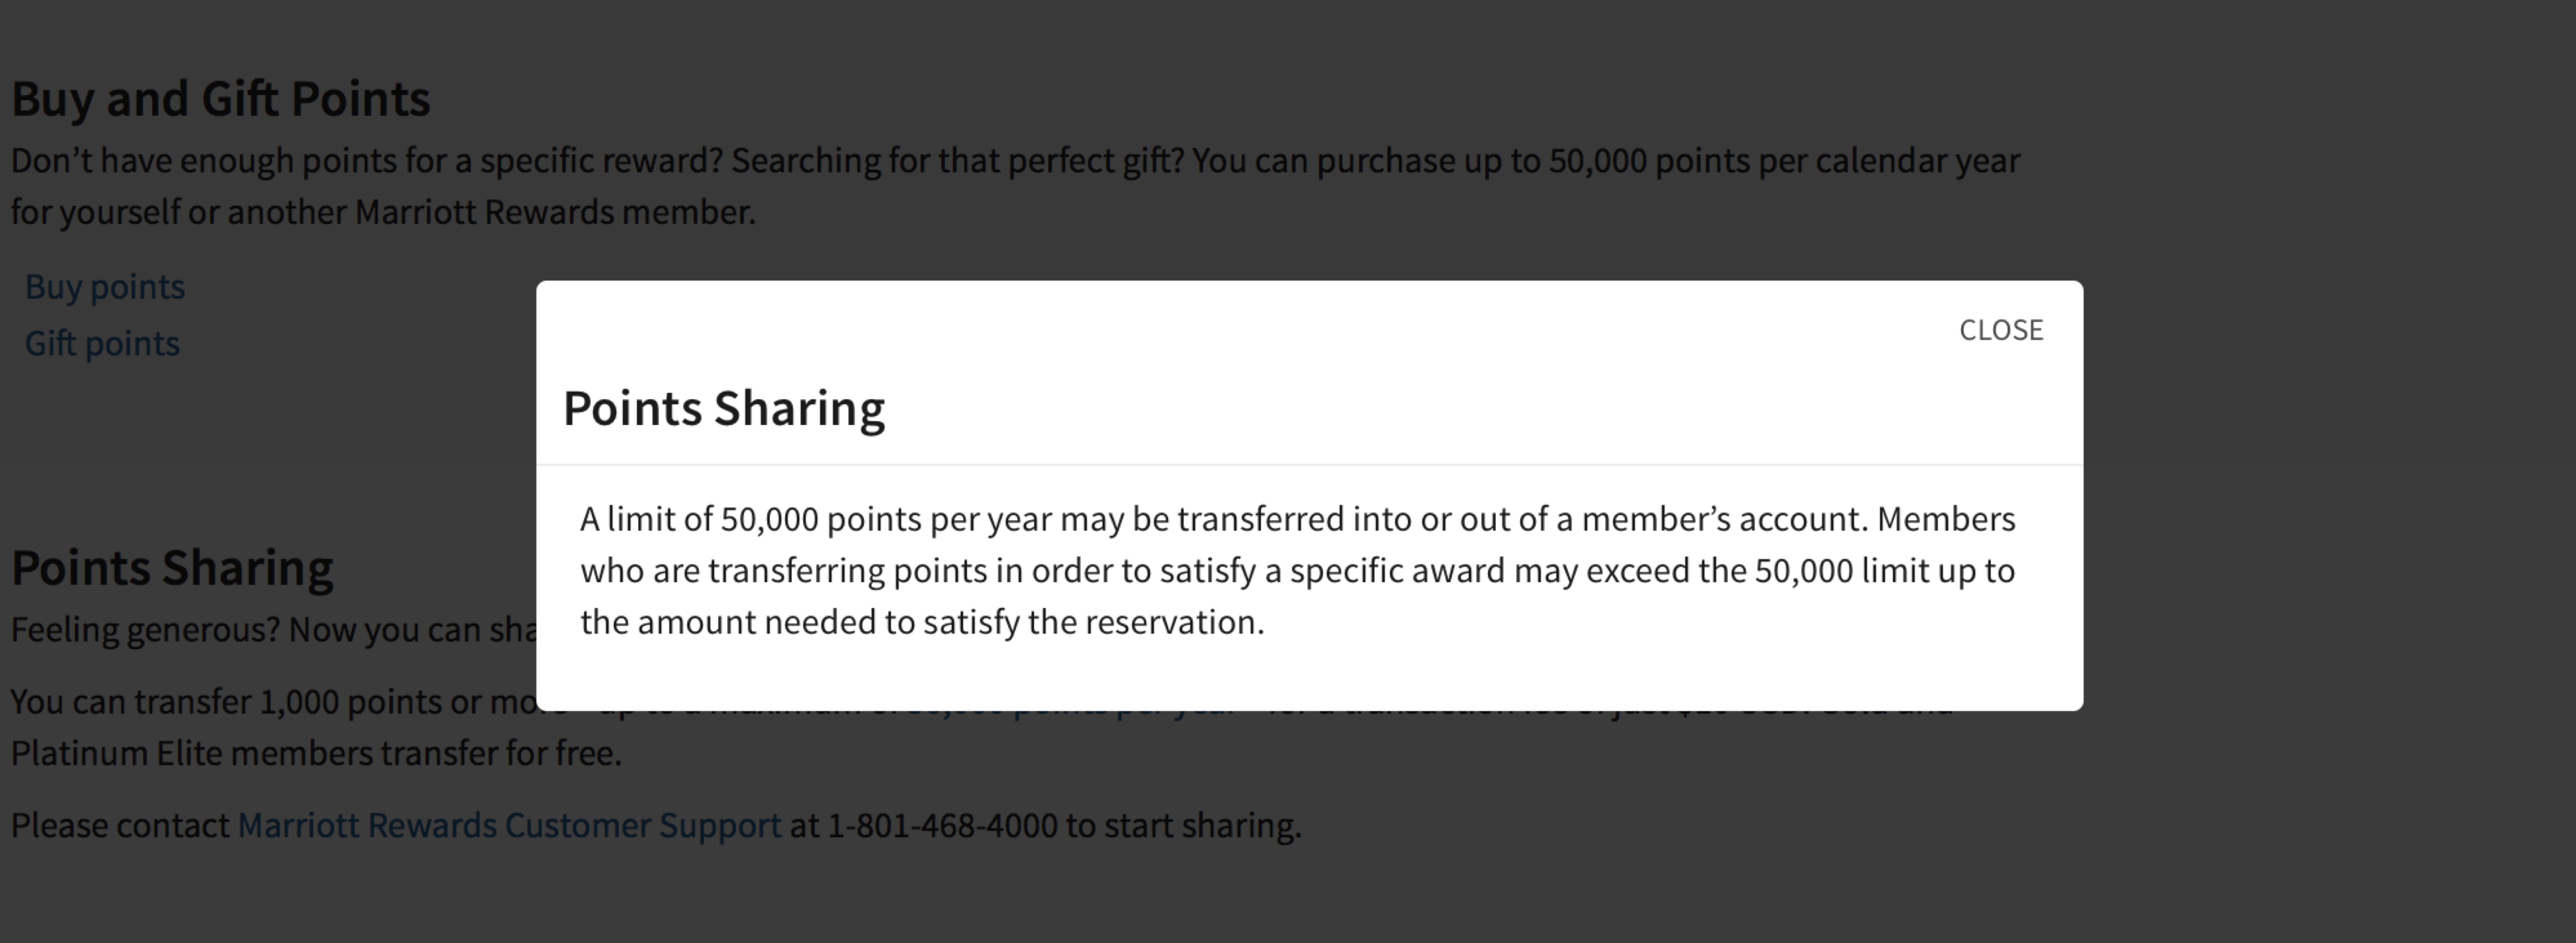Click 'who are transferring points' line in dialog
Screen dimensions: 2576x943
pyautogui.click(x=1297, y=570)
